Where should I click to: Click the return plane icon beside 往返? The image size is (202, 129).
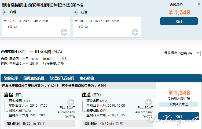click(76, 12)
